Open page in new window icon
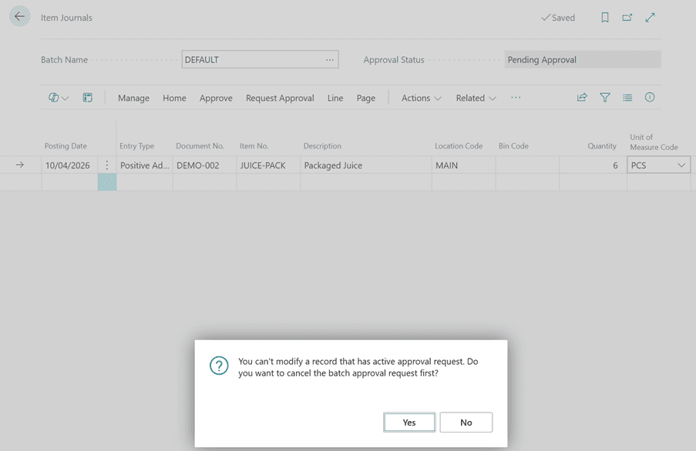 pos(627,18)
